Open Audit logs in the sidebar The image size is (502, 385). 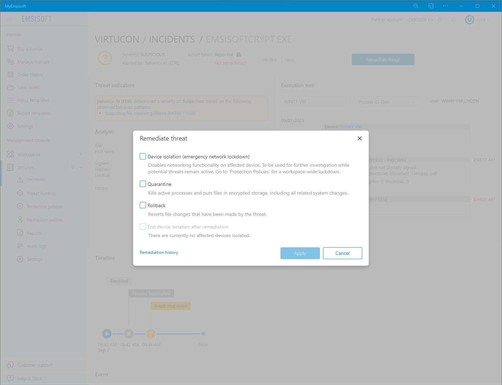[x=37, y=246]
